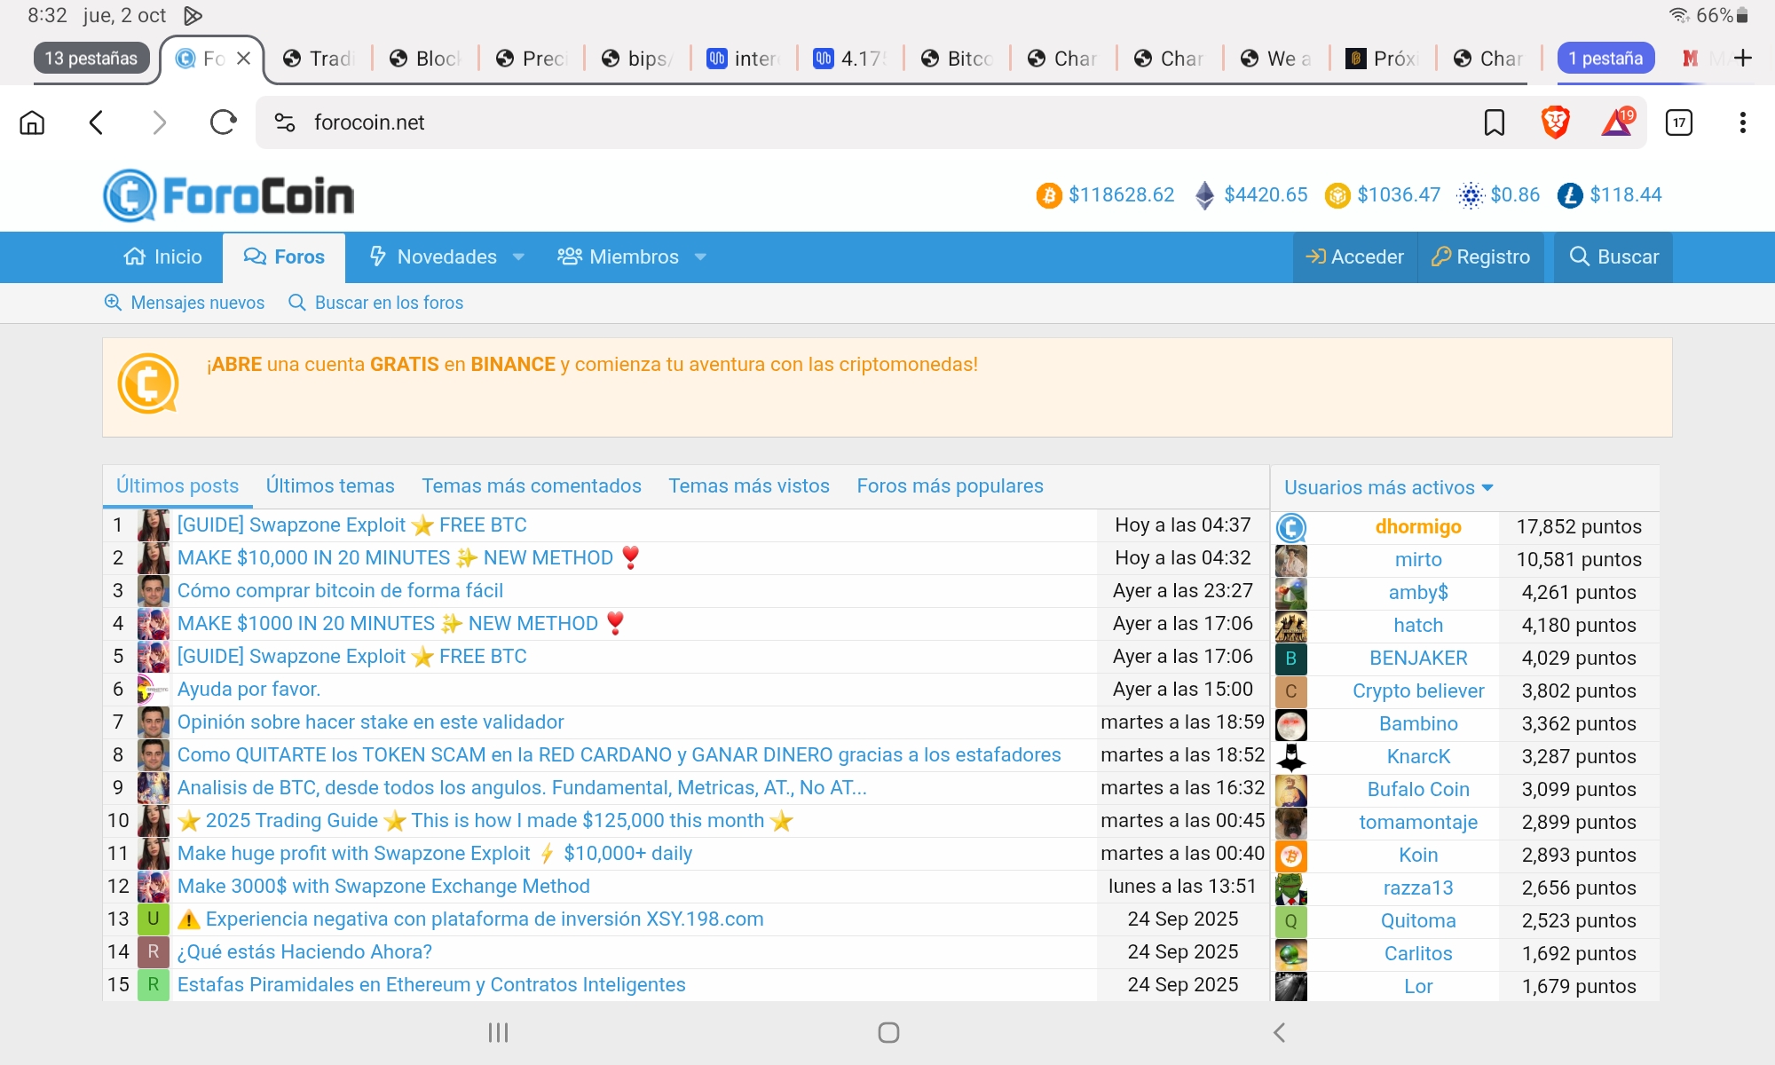Screen dimensions: 1775x1065
Task: Reload the page using the refresh icon
Action: tap(221, 122)
